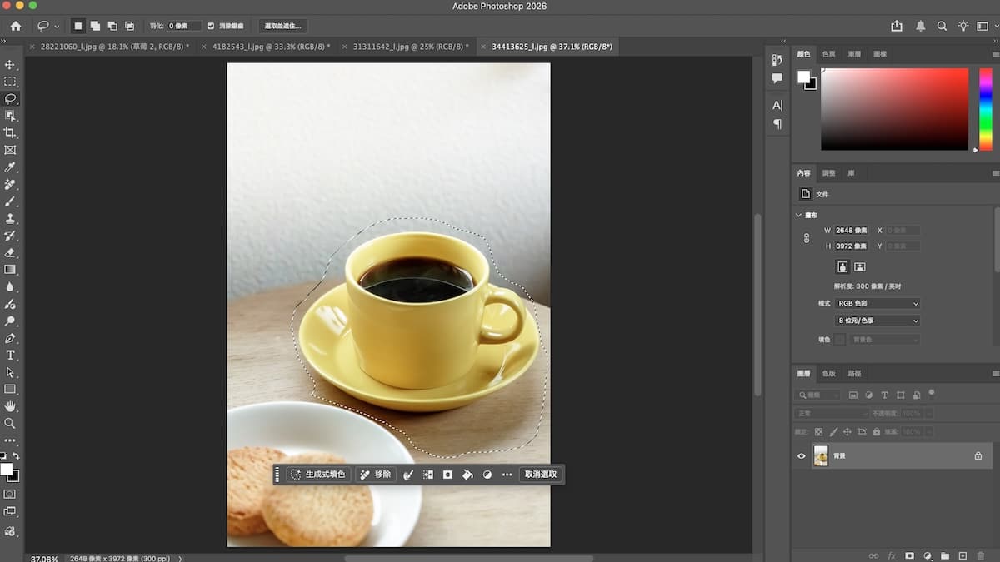Image resolution: width=1000 pixels, height=562 pixels.
Task: Open the 8 位元/色版 bit depth dropdown
Action: point(877,321)
